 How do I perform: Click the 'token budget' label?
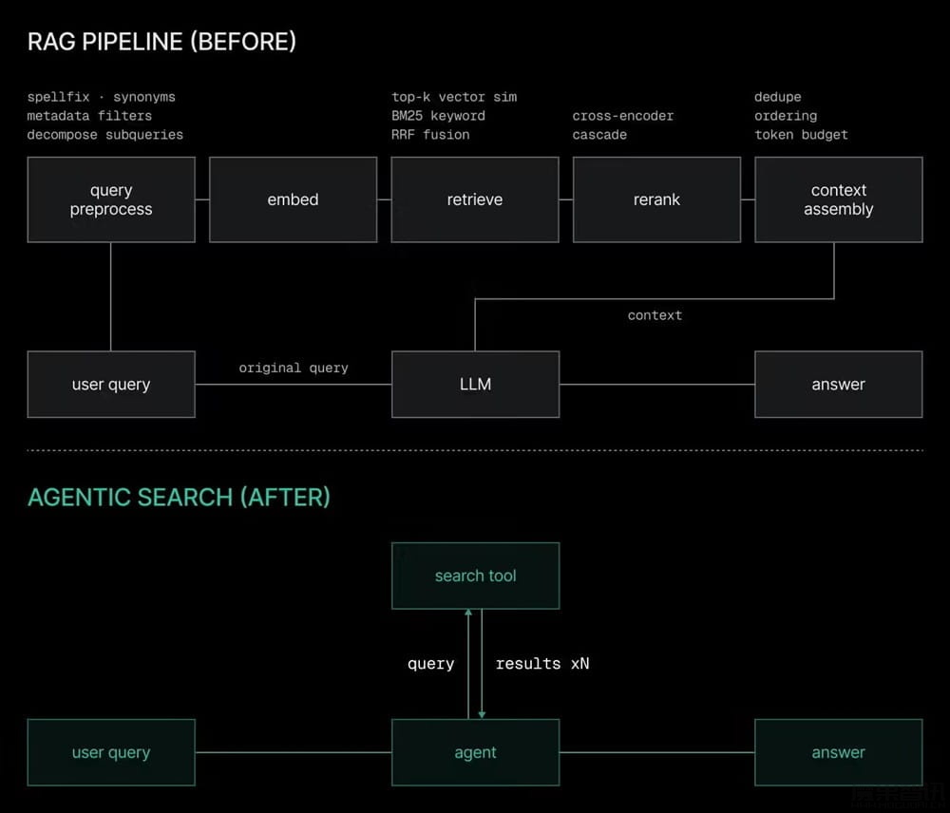click(801, 135)
